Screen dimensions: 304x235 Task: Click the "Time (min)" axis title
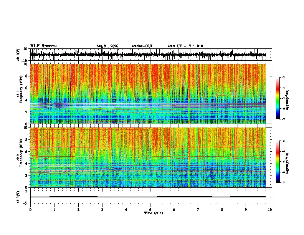point(154,213)
